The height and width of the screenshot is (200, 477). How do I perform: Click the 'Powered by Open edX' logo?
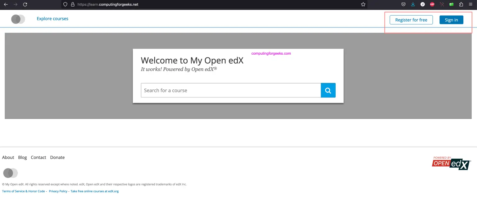(451, 162)
